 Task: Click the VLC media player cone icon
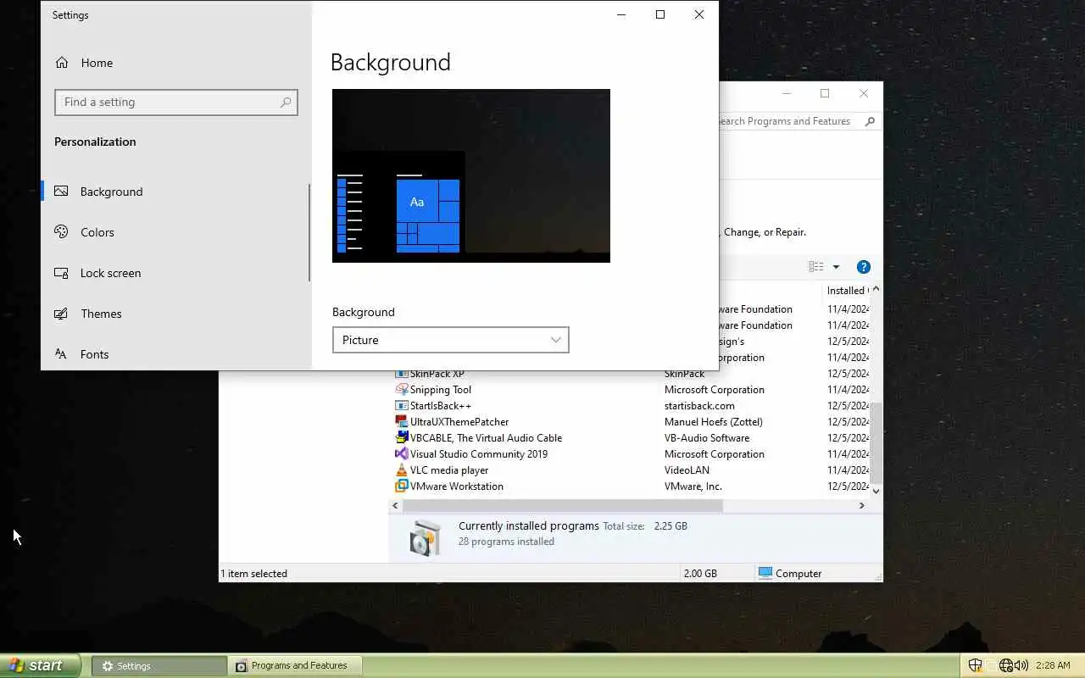(402, 470)
